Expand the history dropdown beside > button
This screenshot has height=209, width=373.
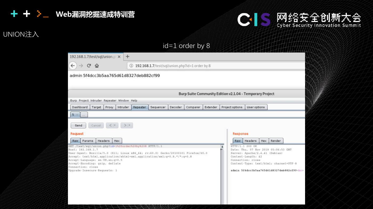click(130, 125)
